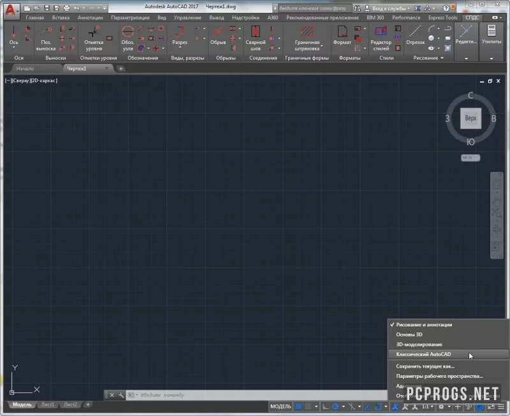The width and height of the screenshot is (510, 416).
Task: Select the Ось axis tool
Action: pos(13,35)
